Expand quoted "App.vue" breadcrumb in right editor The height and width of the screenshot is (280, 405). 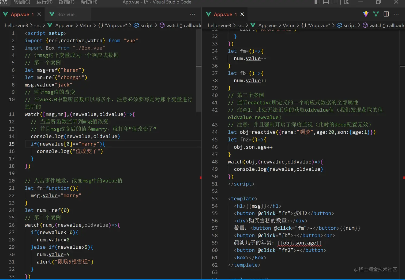(x=316, y=25)
